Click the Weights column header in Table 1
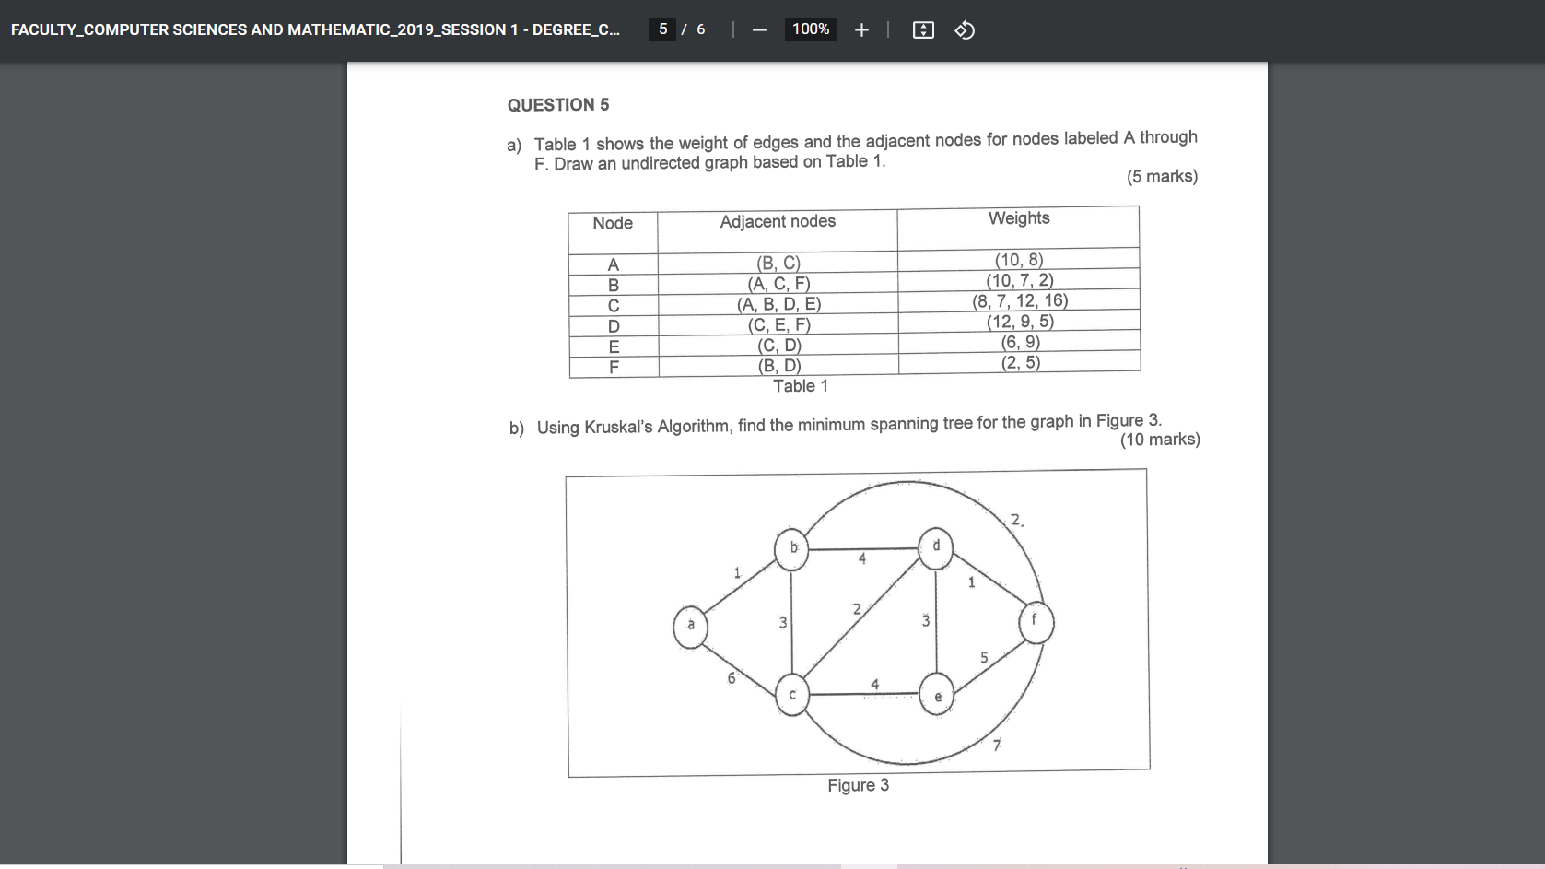 tap(1018, 217)
